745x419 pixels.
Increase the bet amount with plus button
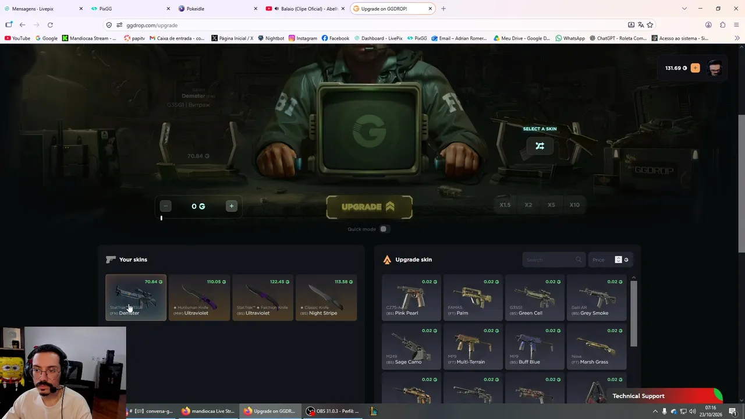[231, 206]
